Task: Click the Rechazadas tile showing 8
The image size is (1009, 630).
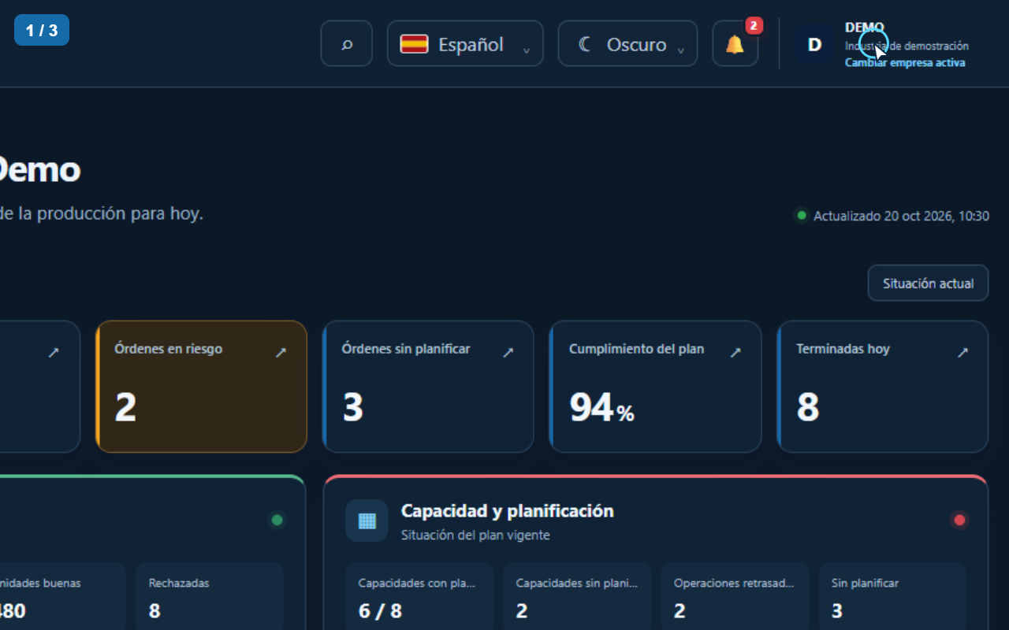Action: (209, 596)
